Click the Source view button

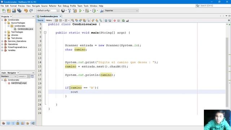point(40,20)
